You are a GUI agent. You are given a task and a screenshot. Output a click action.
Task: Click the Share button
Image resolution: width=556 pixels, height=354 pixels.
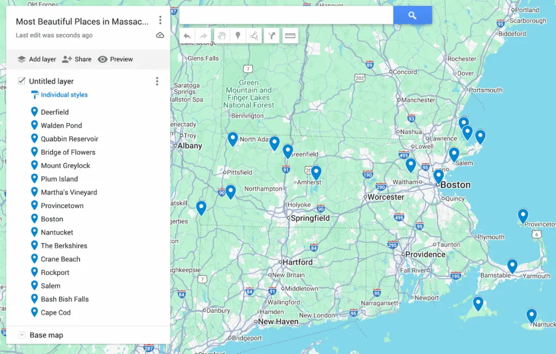[x=77, y=59]
